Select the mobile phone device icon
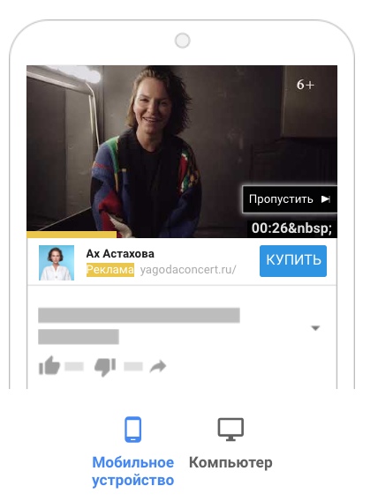 [x=133, y=430]
